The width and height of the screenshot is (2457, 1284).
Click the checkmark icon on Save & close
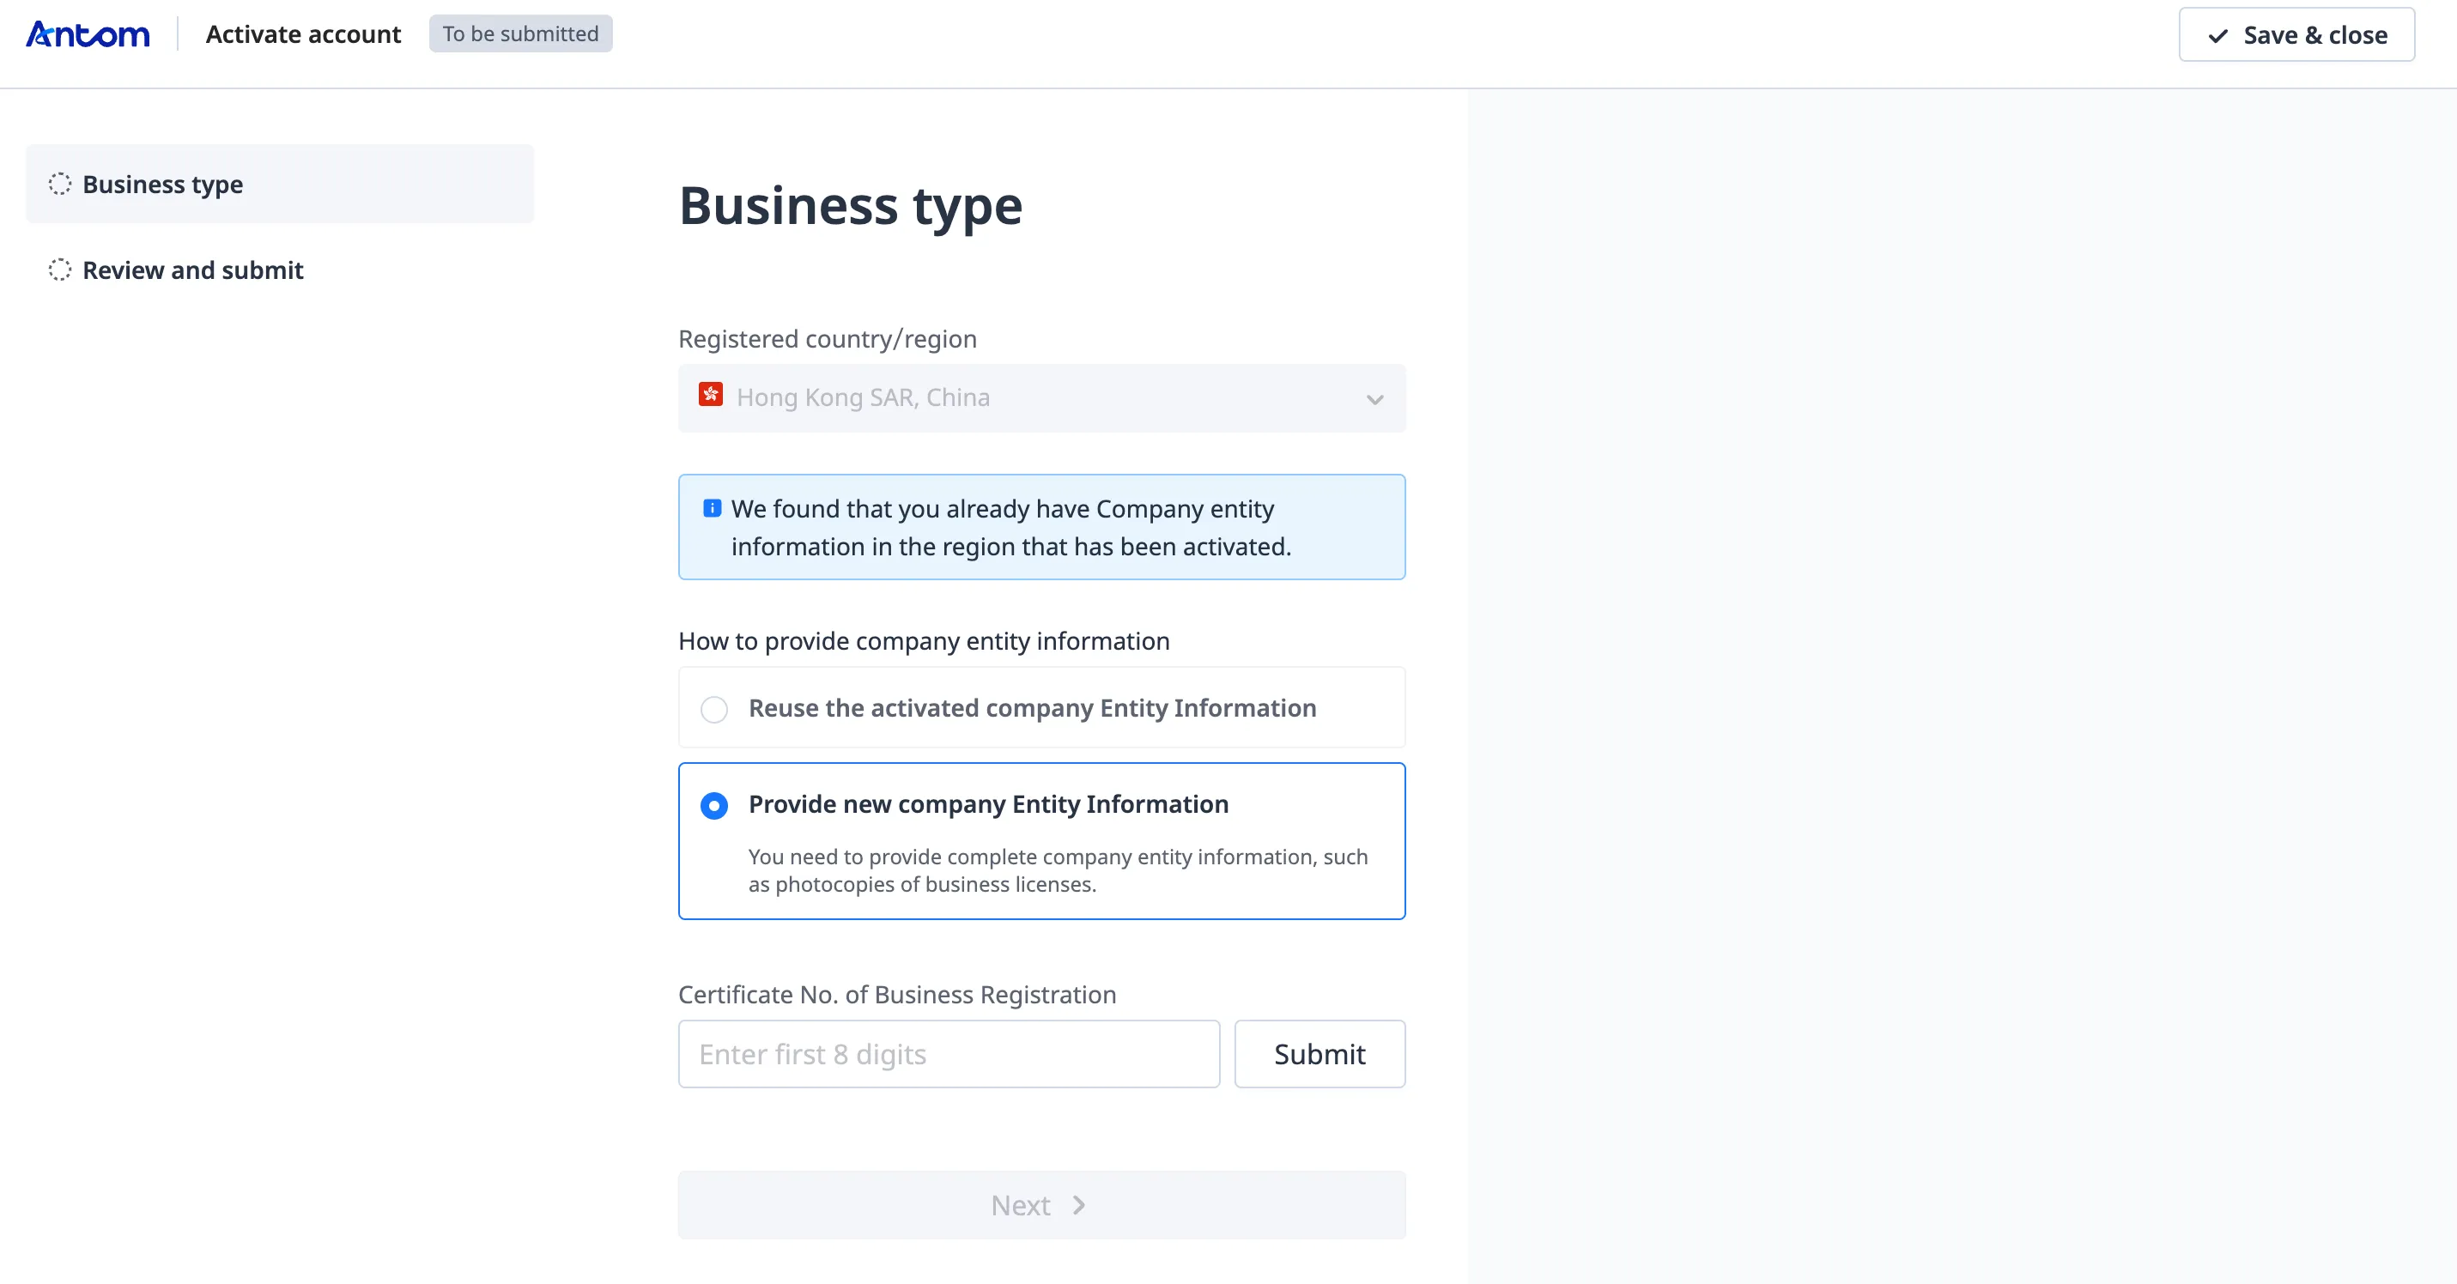pos(2218,36)
